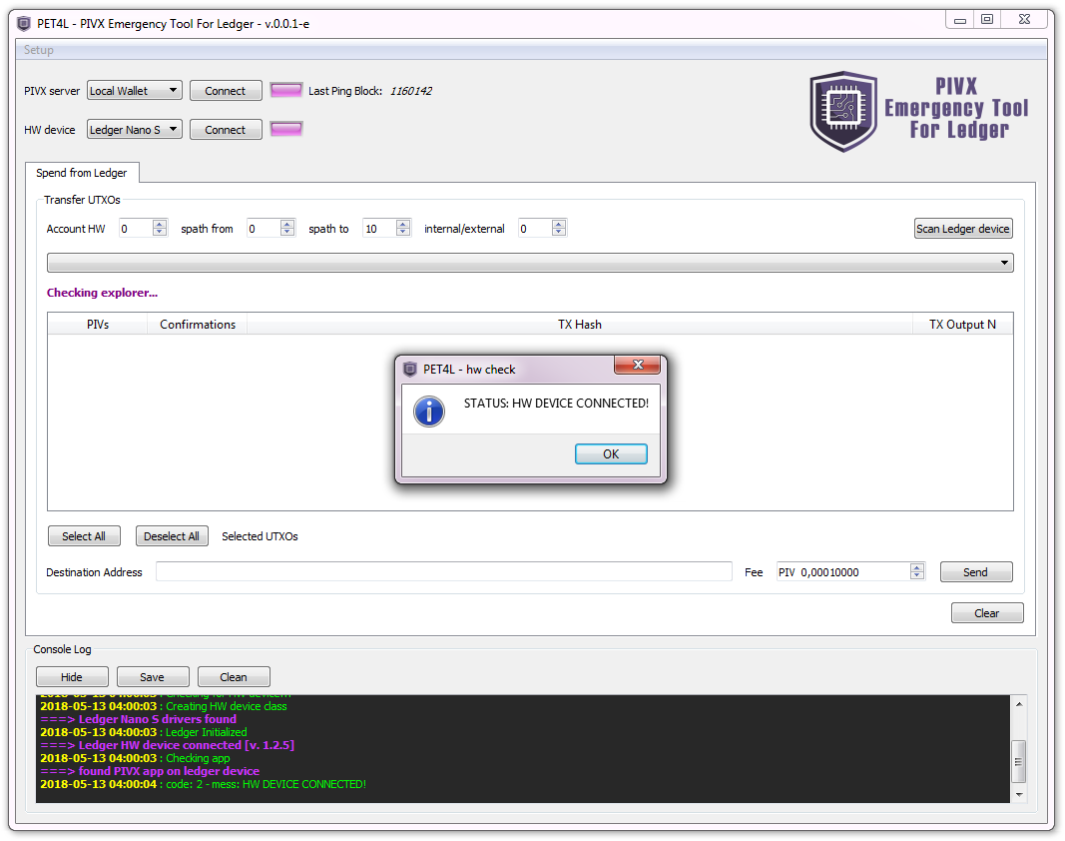
Task: Click the Fee amount field
Action: tap(842, 571)
